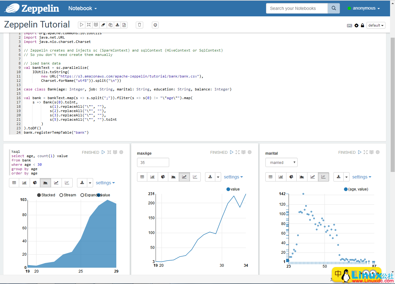395x284 pixels.
Task: Select the Stream radio option
Action: point(61,195)
